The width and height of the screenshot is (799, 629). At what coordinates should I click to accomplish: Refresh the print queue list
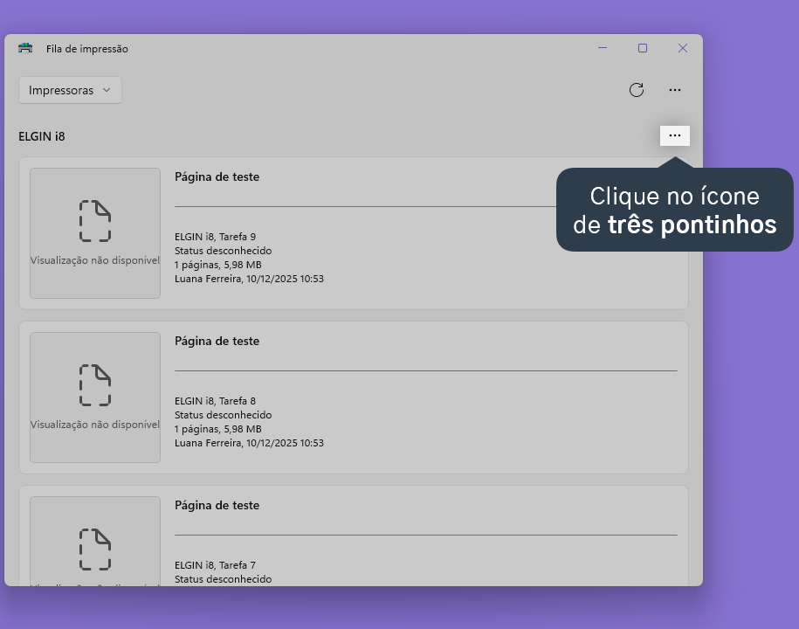[x=637, y=90]
